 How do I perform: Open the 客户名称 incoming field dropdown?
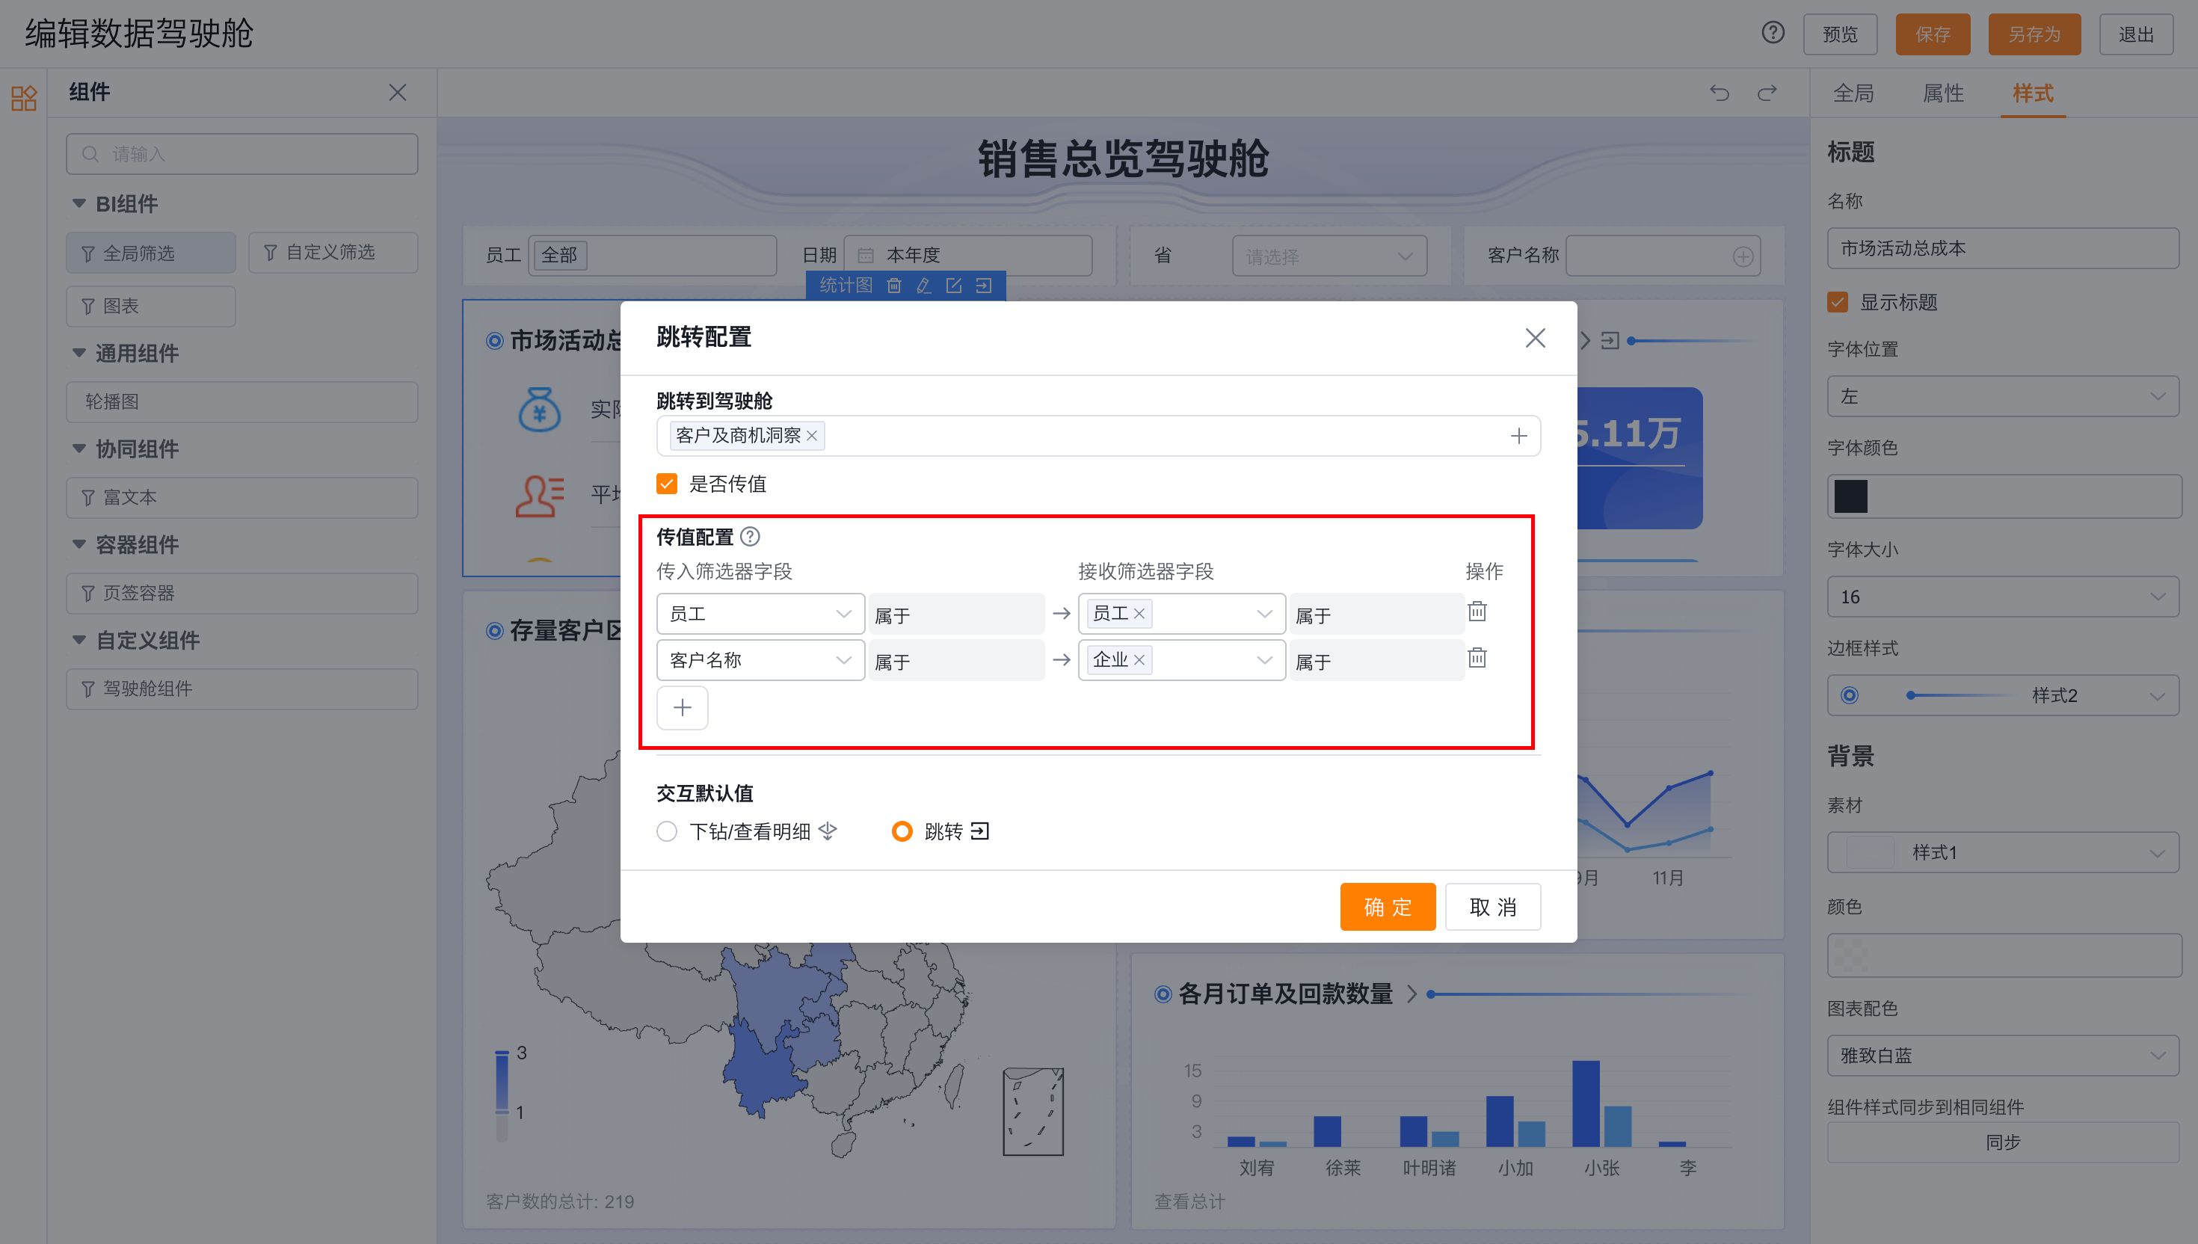point(760,659)
